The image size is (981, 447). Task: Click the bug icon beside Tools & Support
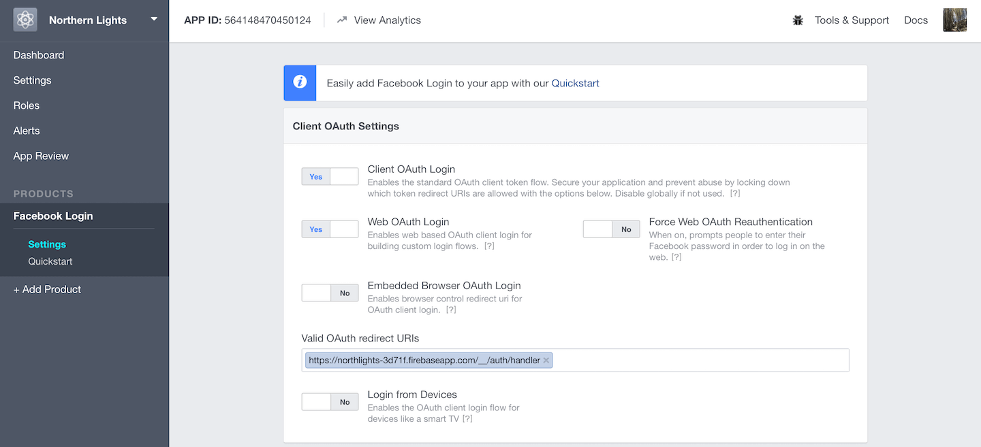click(x=798, y=20)
